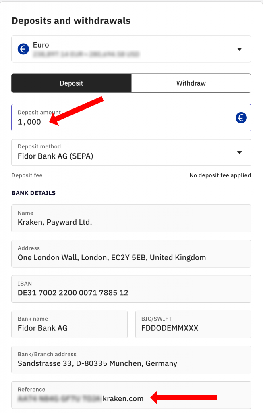Screen dimensions: 263x413
Task: Click the Bank/Branch address field
Action: click(x=131, y=359)
